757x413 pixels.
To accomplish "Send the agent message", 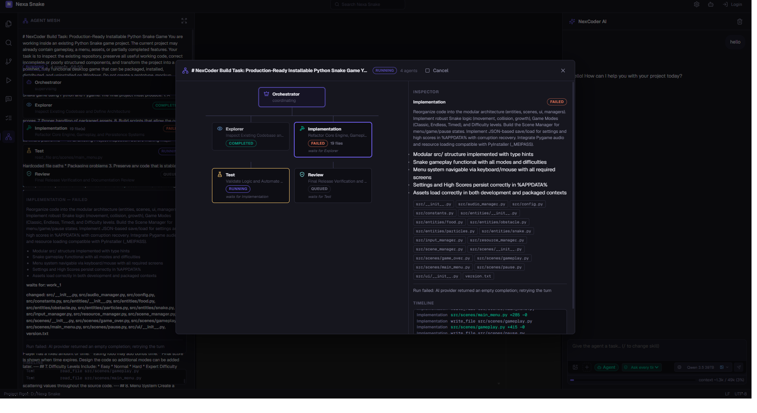I will 739,367.
